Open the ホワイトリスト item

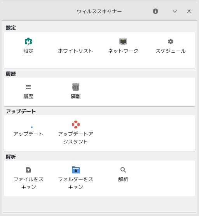(x=75, y=51)
